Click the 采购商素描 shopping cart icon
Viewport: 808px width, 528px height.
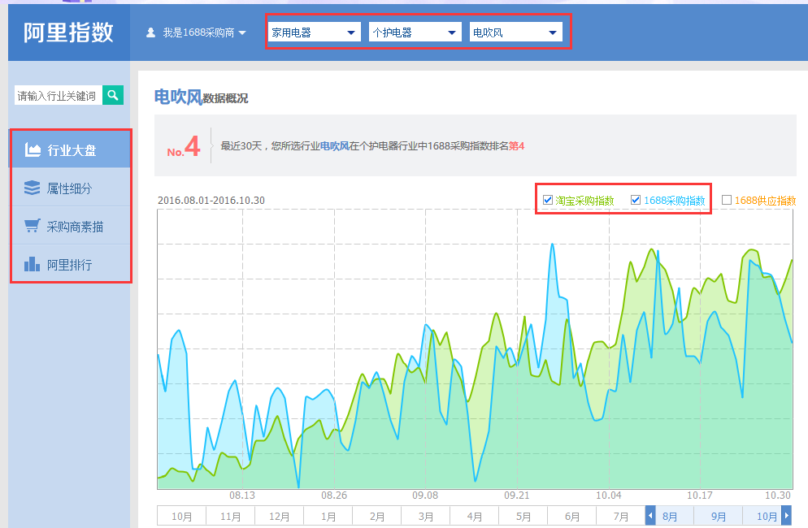pos(33,227)
